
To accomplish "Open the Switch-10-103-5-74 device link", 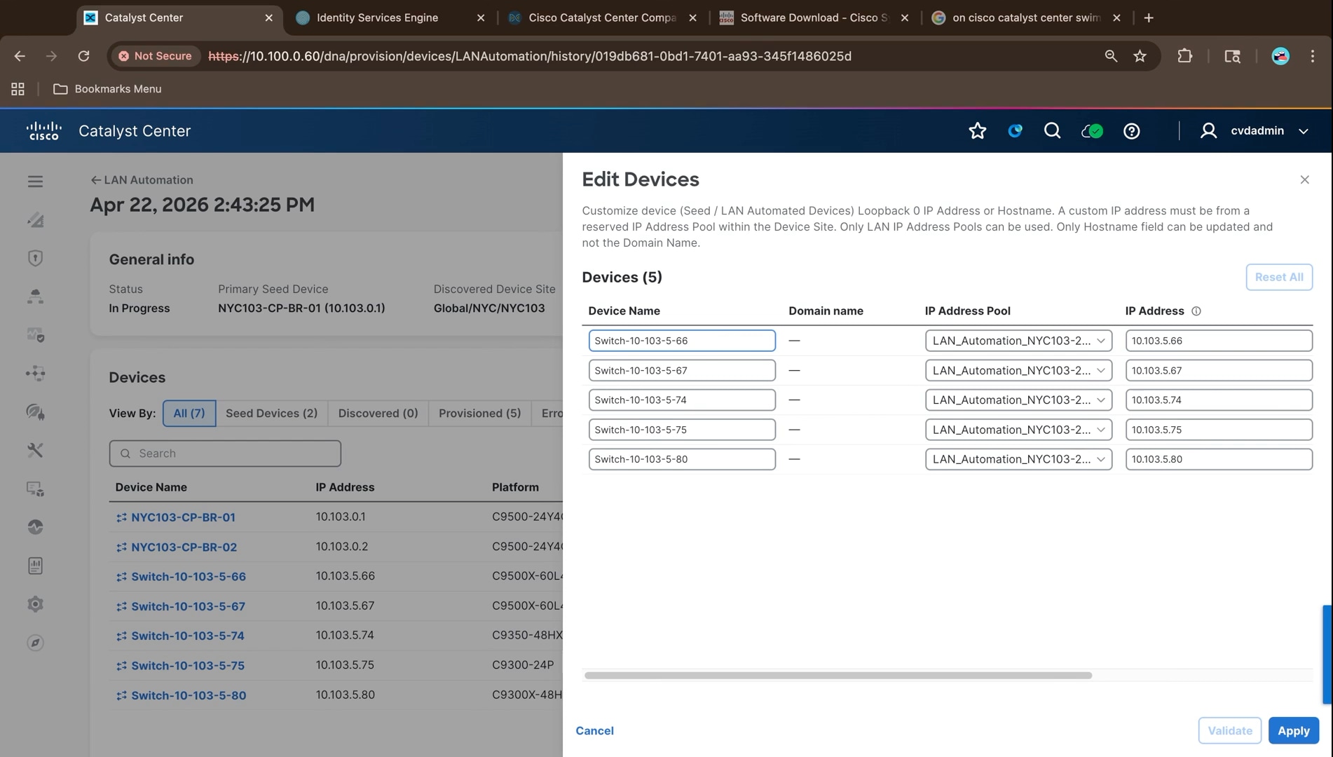I will tap(188, 636).
